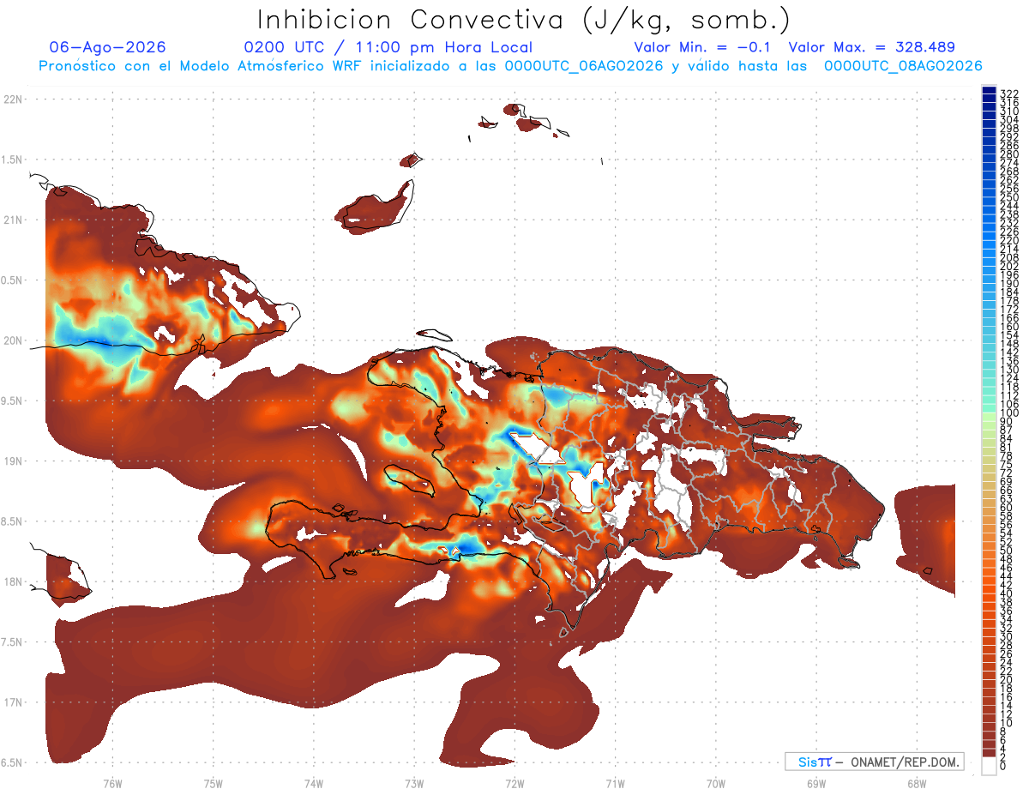1029x795 pixels.
Task: Click the "322" color scale value
Action: pyautogui.click(x=1008, y=93)
